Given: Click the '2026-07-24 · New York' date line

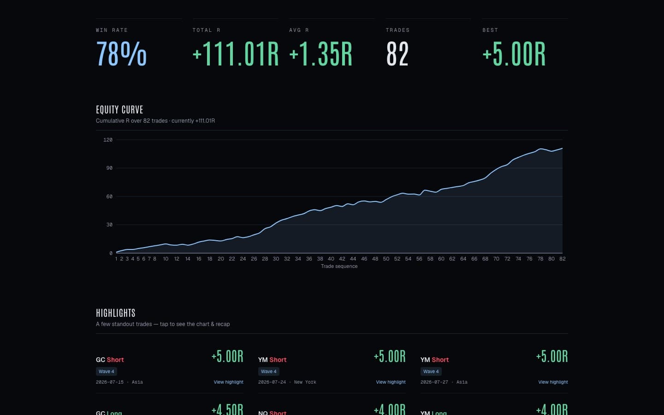Looking at the screenshot, I should pyautogui.click(x=287, y=382).
